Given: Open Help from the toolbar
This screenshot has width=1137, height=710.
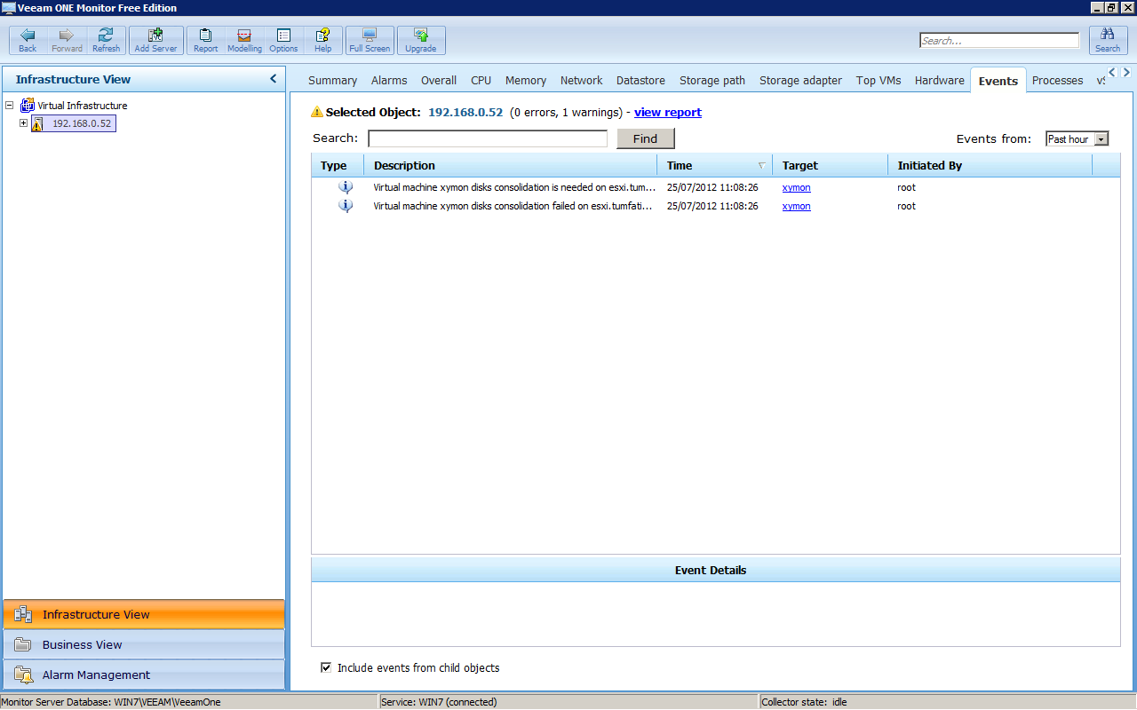Looking at the screenshot, I should point(322,40).
